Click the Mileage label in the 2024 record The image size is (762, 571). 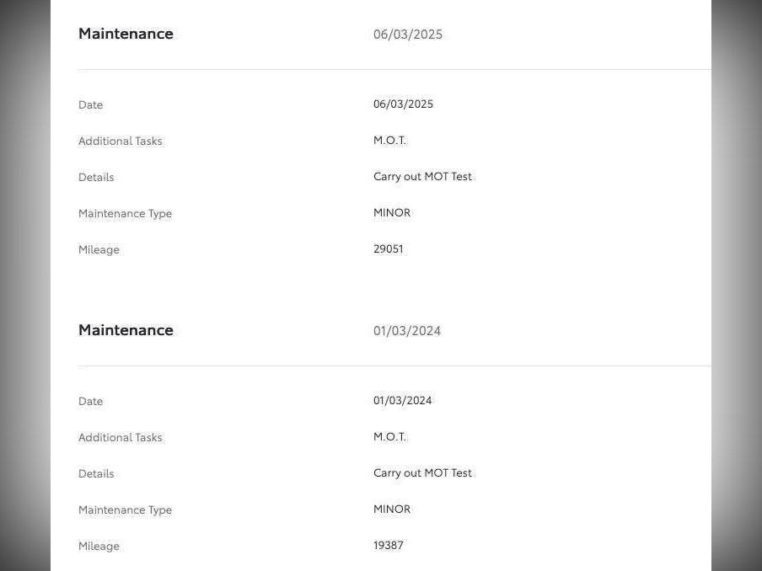(x=99, y=547)
